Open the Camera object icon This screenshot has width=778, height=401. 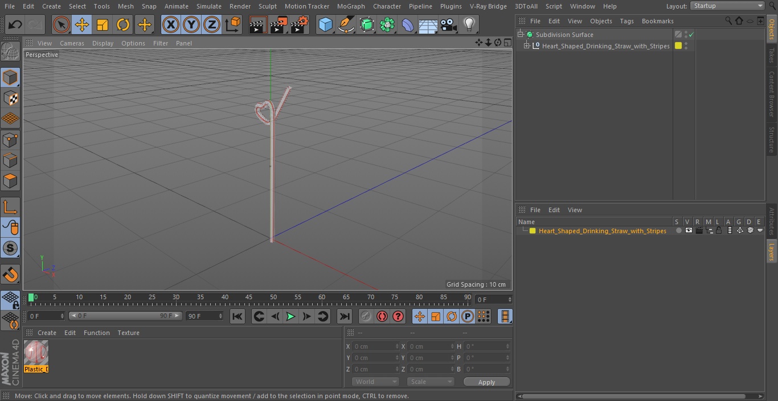point(449,25)
